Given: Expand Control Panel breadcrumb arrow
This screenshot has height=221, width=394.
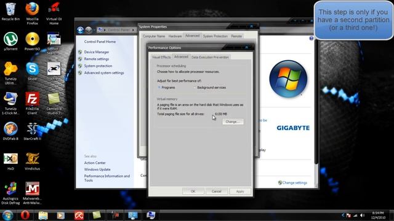Looking at the screenshot, I should pos(133,30).
